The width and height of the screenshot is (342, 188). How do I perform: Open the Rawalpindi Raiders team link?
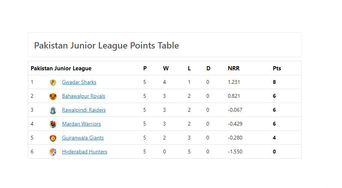(x=84, y=110)
